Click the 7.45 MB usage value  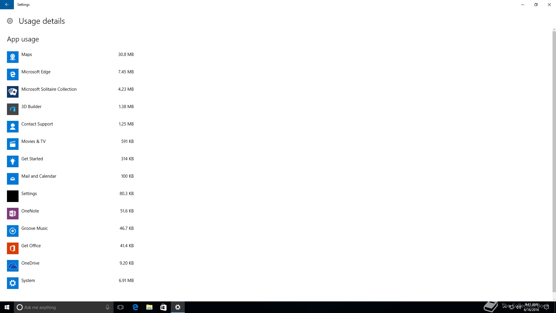126,72
